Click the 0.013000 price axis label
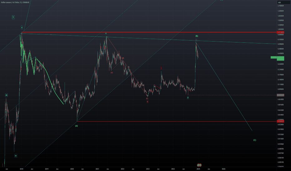The width and height of the screenshot is (291, 171). pyautogui.click(x=281, y=139)
